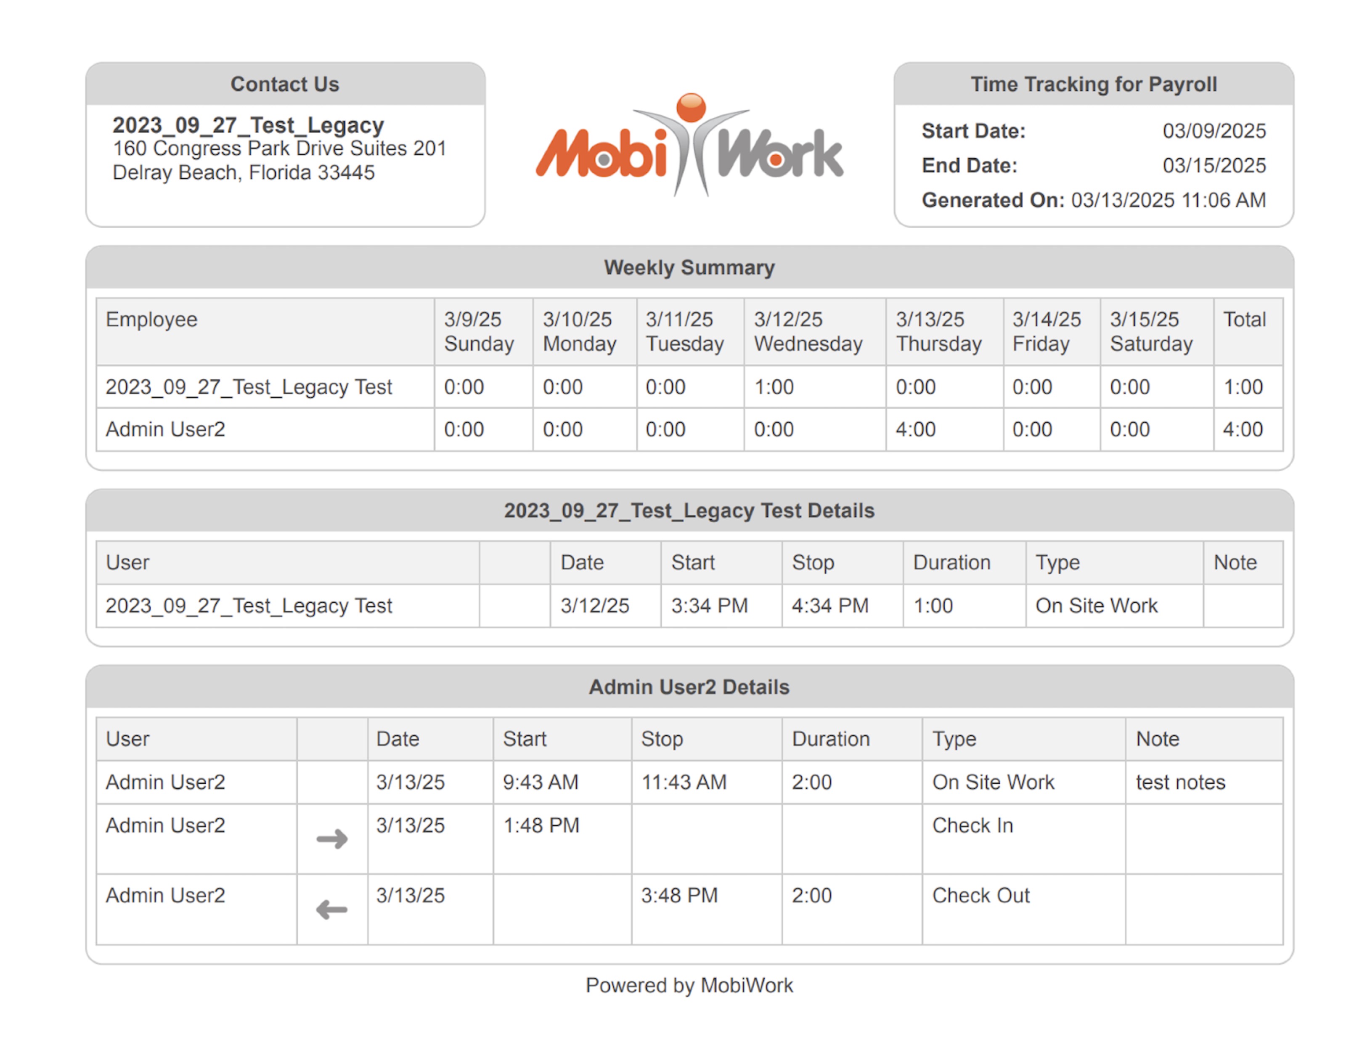The height and width of the screenshot is (1042, 1346).
Task: Select the 2023_09_27_Test_Legacy Test Details header
Action: click(689, 510)
